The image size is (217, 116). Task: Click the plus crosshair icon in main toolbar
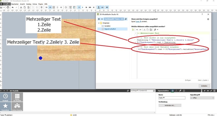[x=61, y=7]
